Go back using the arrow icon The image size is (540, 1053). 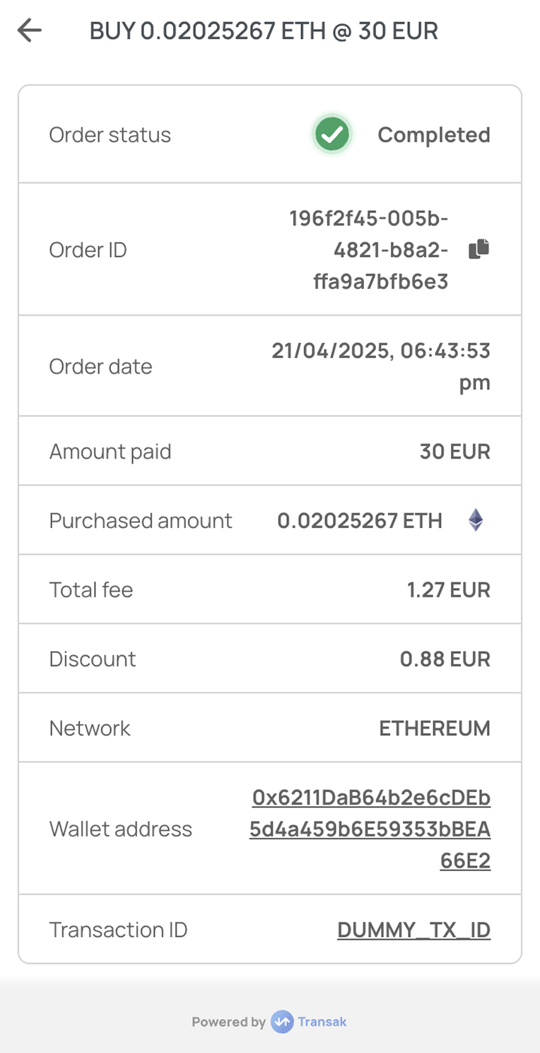[30, 30]
